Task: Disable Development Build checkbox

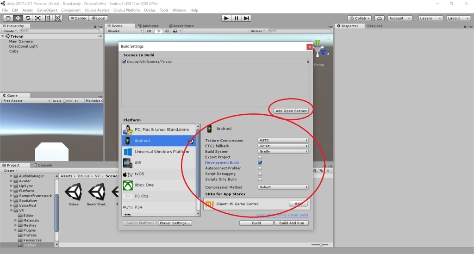Action: click(x=260, y=162)
